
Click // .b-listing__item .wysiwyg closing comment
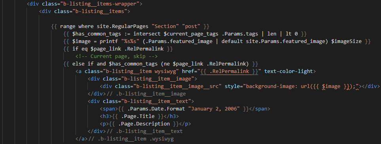(131, 139)
